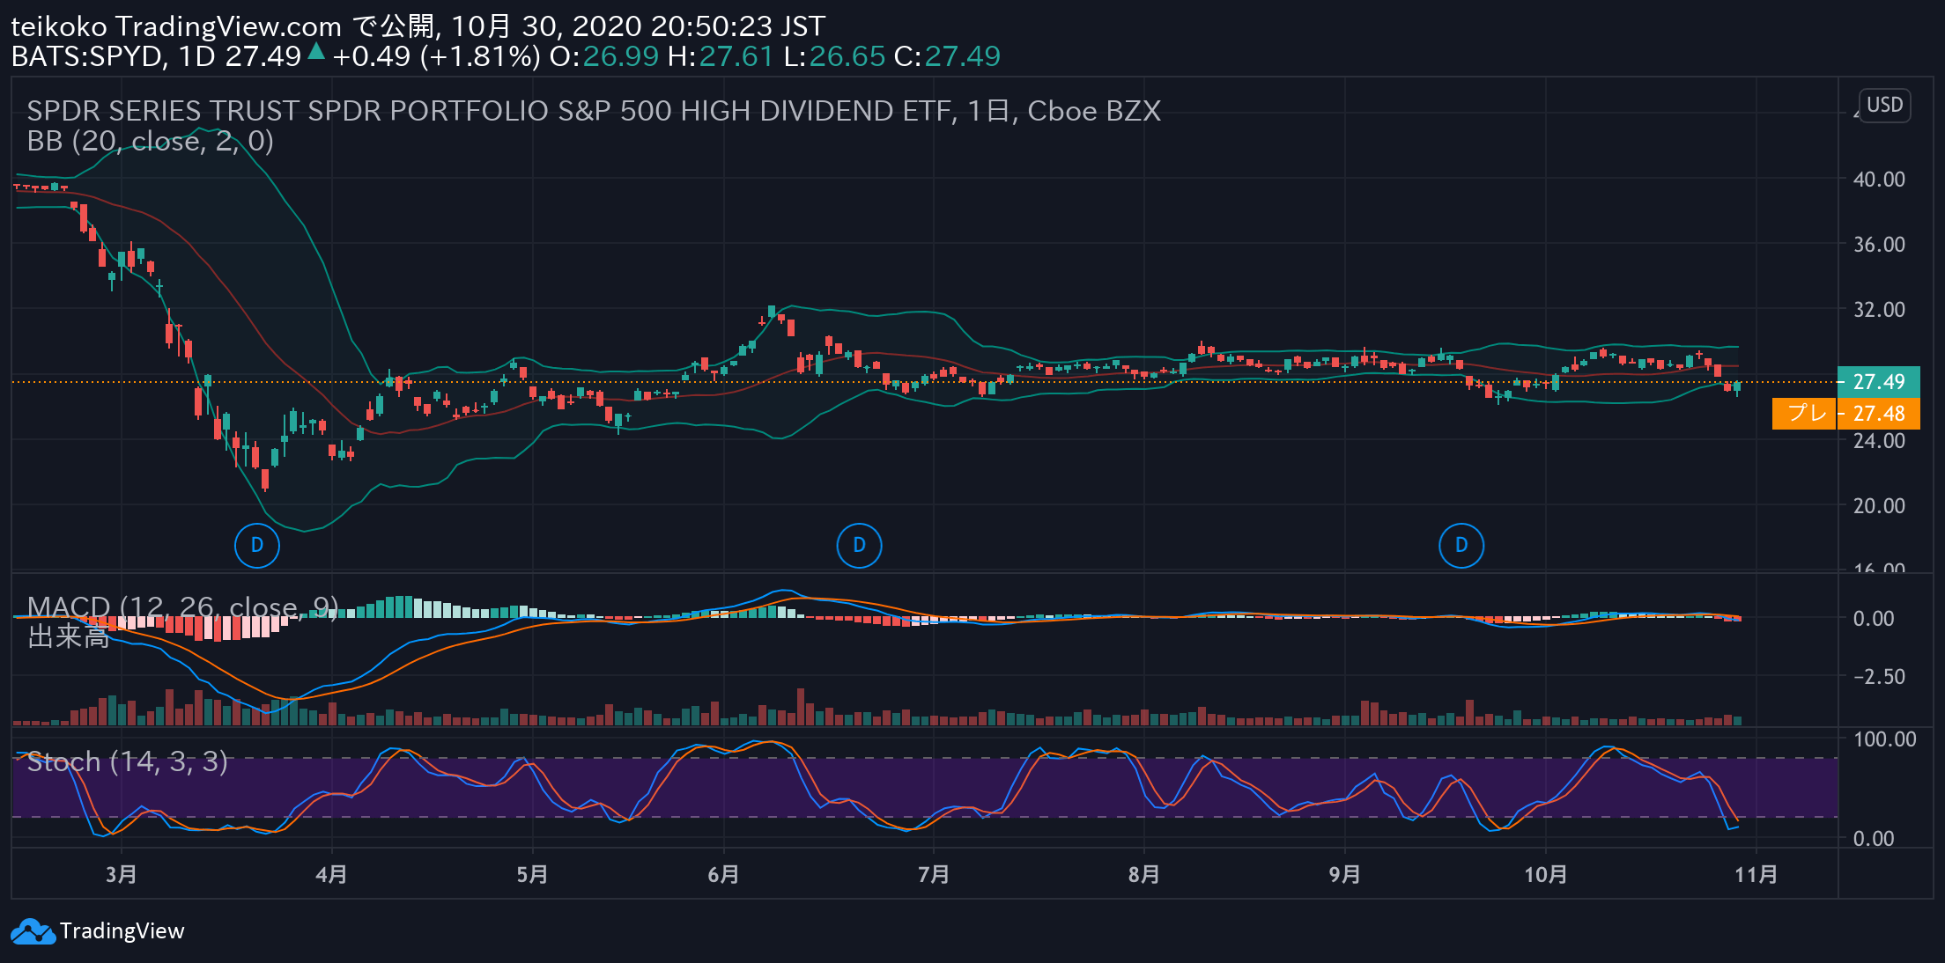
Task: Click the 3月 time axis label
Action: [122, 874]
